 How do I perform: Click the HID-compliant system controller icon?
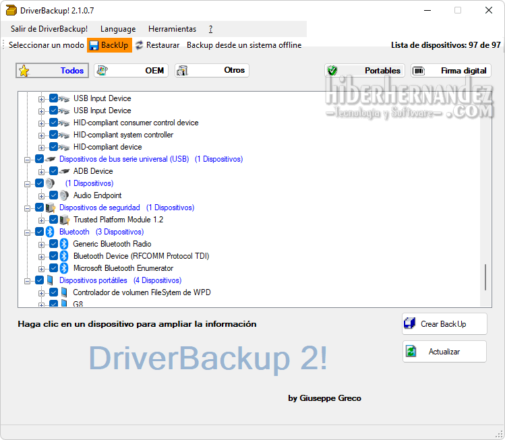pyautogui.click(x=64, y=135)
